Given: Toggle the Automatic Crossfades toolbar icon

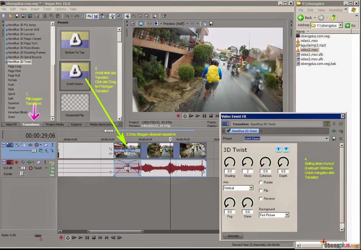Looking at the screenshot, I should coord(96,16).
